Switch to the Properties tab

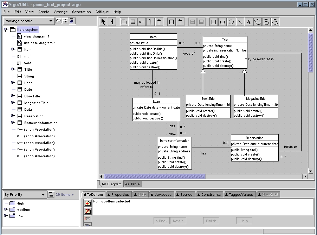click(118, 194)
